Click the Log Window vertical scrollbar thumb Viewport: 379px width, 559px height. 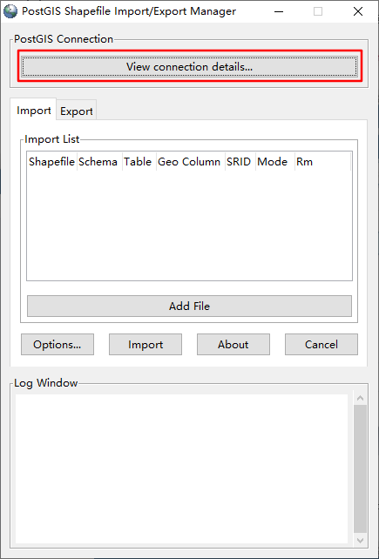tap(360, 468)
